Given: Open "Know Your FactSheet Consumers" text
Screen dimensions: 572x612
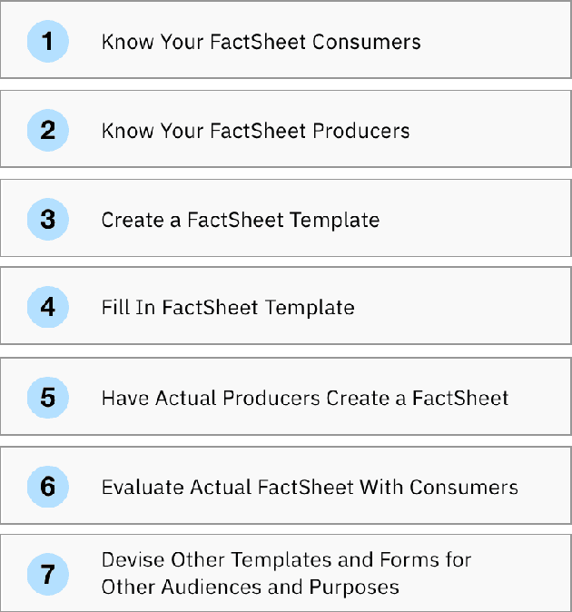Looking at the screenshot, I should [261, 42].
